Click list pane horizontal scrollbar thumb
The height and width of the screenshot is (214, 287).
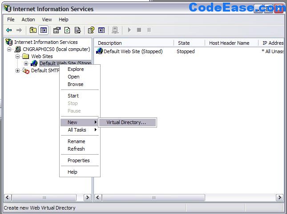[x=154, y=198]
